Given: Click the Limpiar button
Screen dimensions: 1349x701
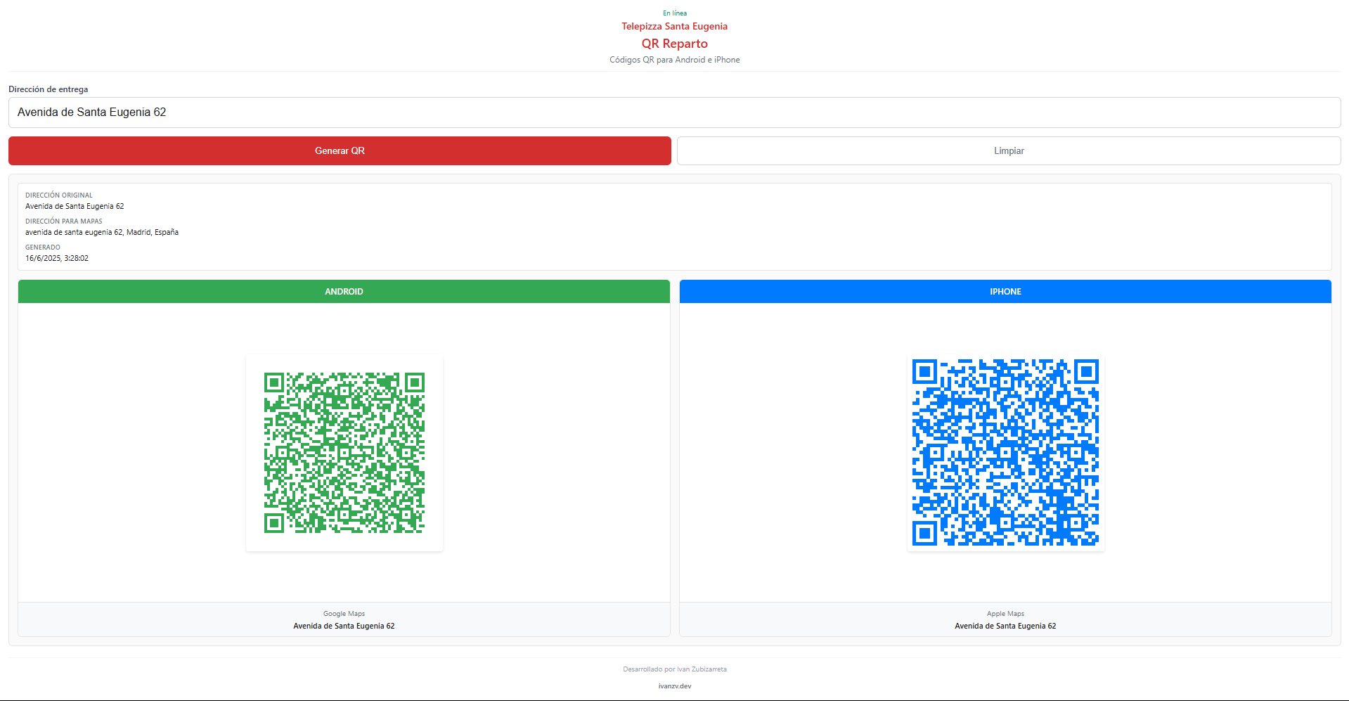Looking at the screenshot, I should [1009, 150].
